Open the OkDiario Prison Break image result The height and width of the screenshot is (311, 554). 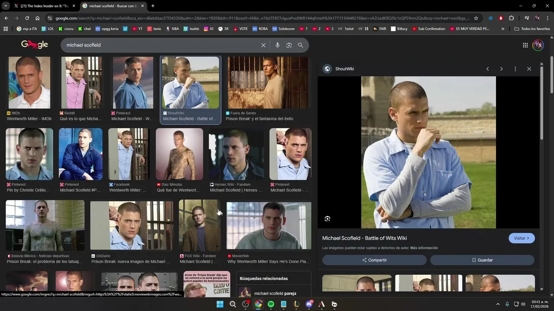132,225
